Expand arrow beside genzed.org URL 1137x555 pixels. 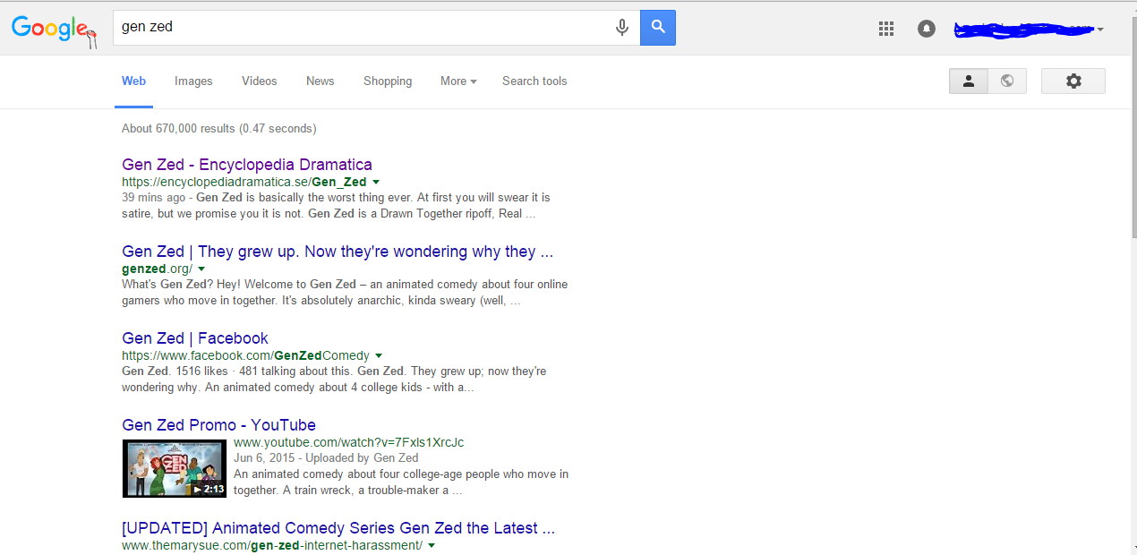pyautogui.click(x=201, y=269)
